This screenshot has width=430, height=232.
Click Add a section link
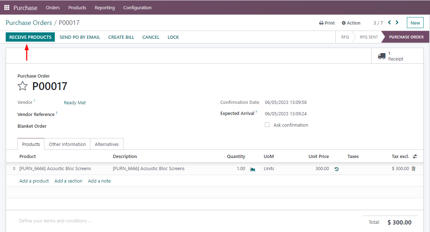pyautogui.click(x=68, y=181)
